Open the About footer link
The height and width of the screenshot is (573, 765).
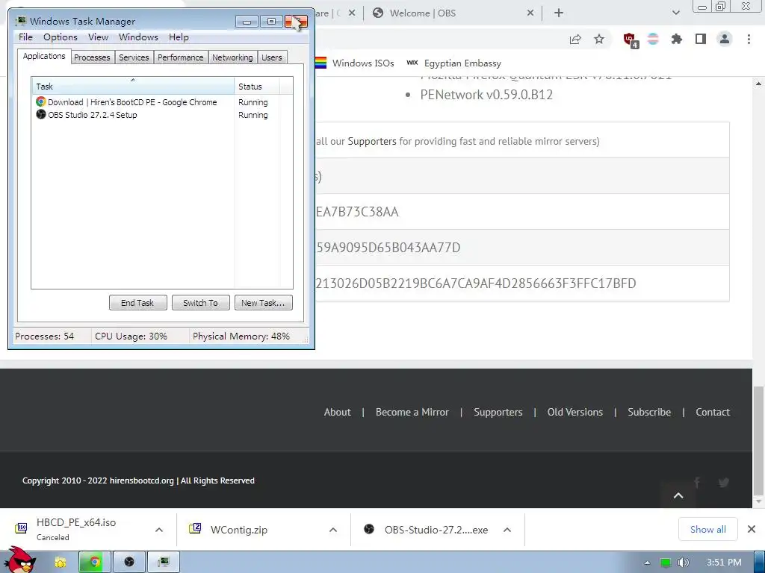tap(337, 412)
